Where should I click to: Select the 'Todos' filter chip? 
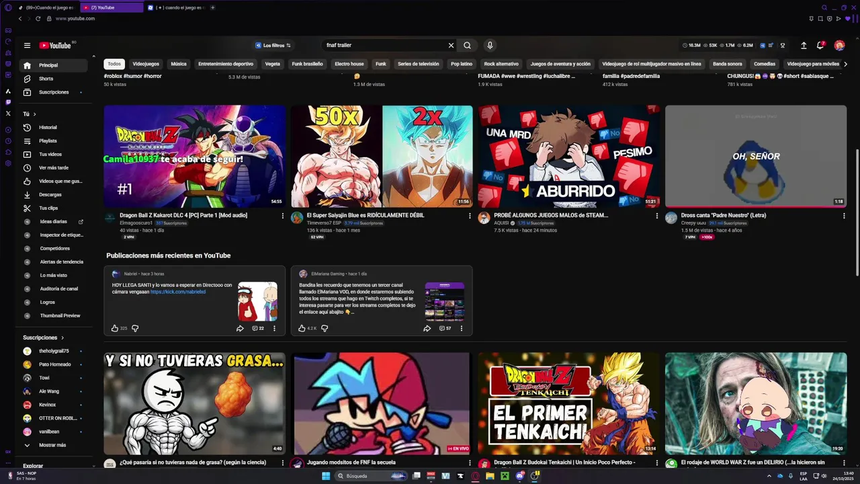pos(114,64)
